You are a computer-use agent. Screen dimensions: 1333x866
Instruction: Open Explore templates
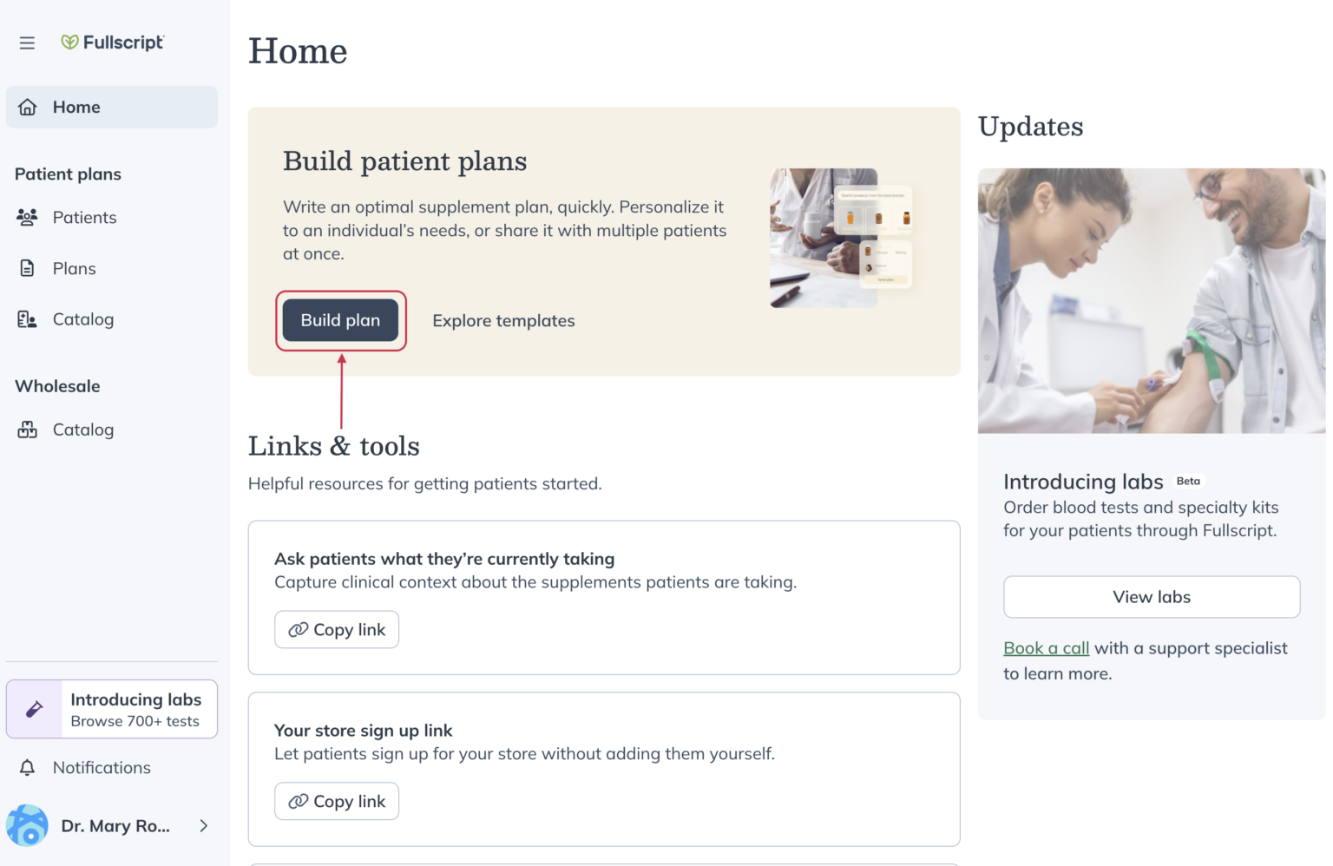pos(503,320)
